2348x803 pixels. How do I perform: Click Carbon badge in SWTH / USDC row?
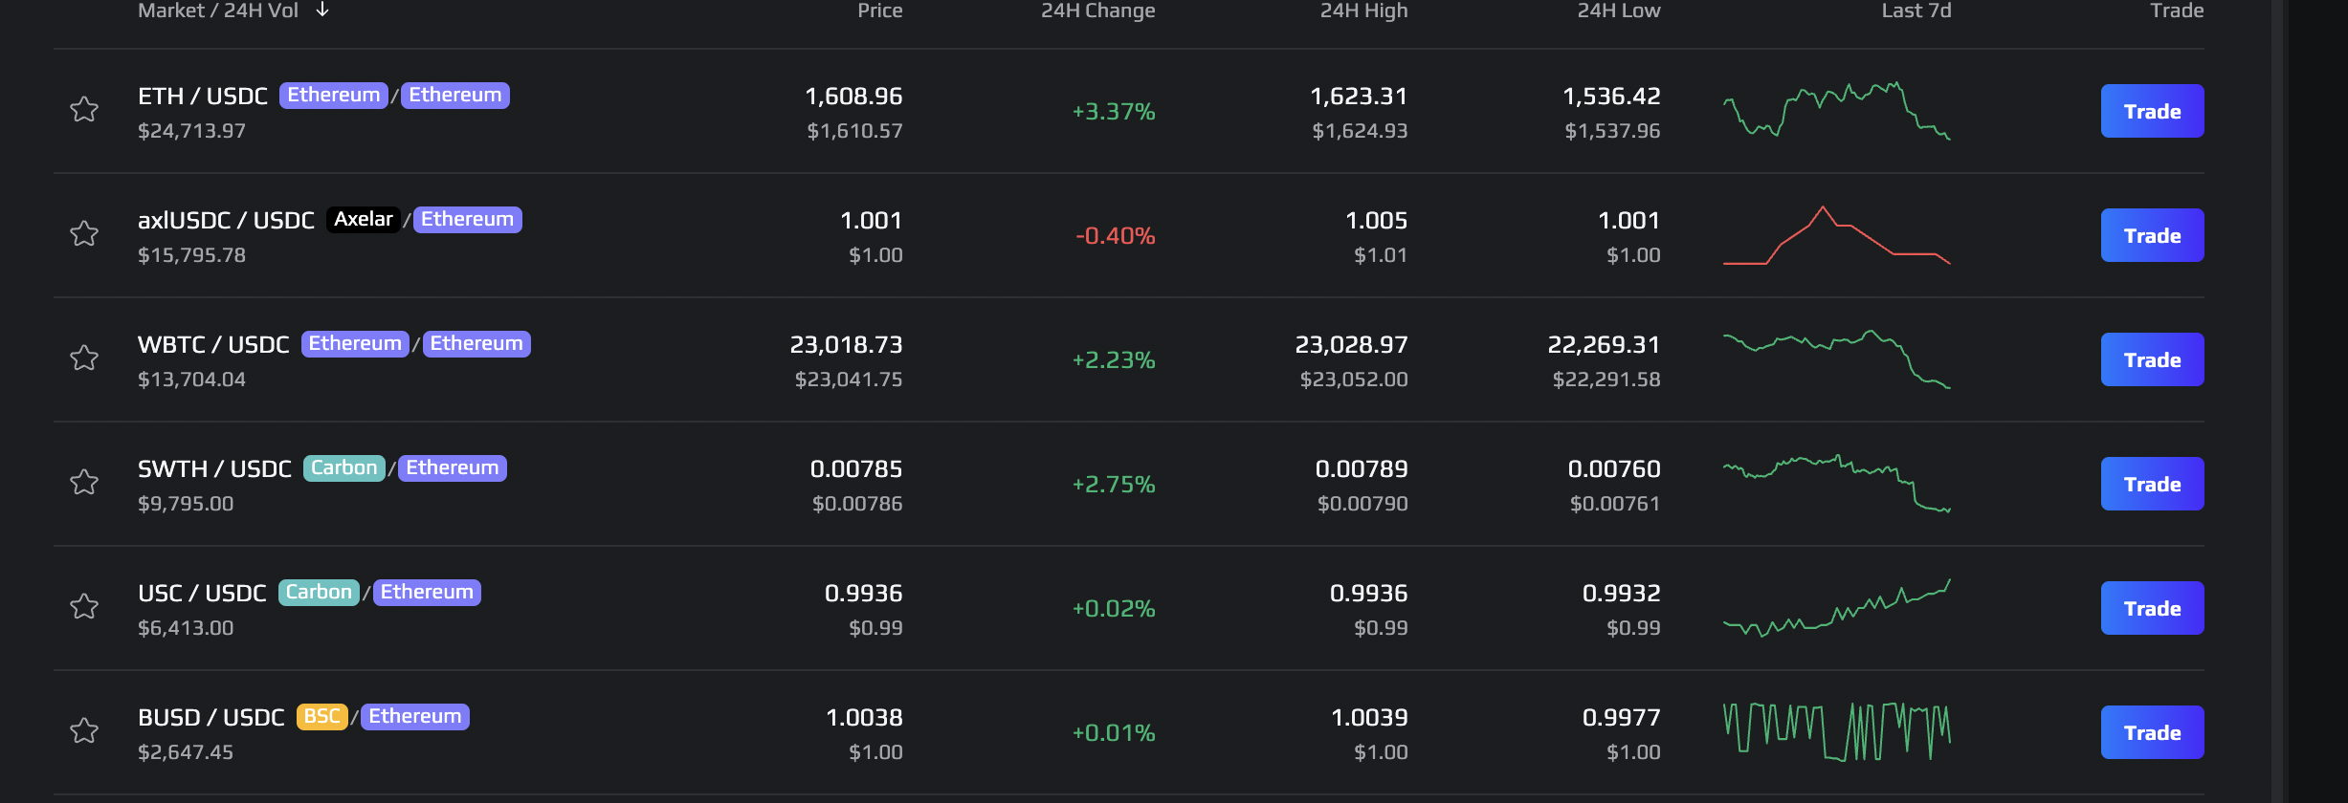tap(344, 467)
